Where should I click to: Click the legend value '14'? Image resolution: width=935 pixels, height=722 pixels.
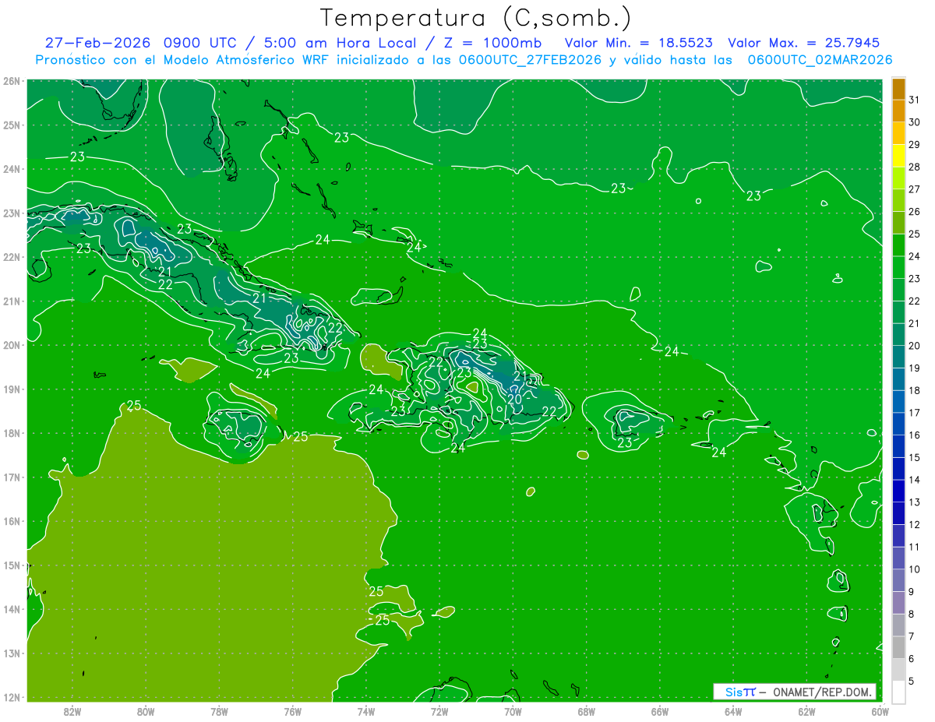pyautogui.click(x=914, y=480)
